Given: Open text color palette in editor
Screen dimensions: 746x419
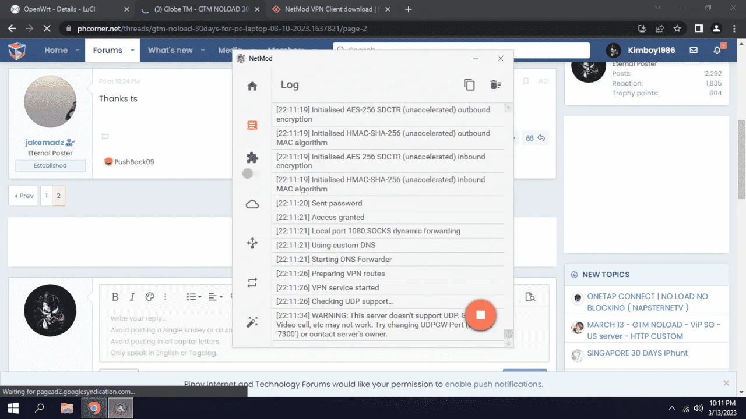Looking at the screenshot, I should [x=149, y=297].
